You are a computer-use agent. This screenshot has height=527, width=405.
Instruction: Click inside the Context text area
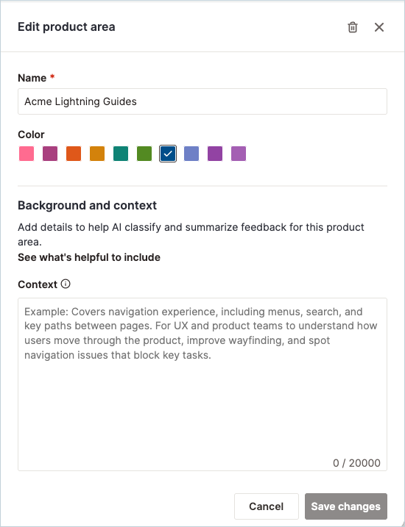pyautogui.click(x=202, y=384)
